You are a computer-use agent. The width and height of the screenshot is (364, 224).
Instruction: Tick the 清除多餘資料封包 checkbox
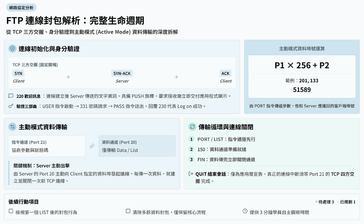tap(128, 211)
